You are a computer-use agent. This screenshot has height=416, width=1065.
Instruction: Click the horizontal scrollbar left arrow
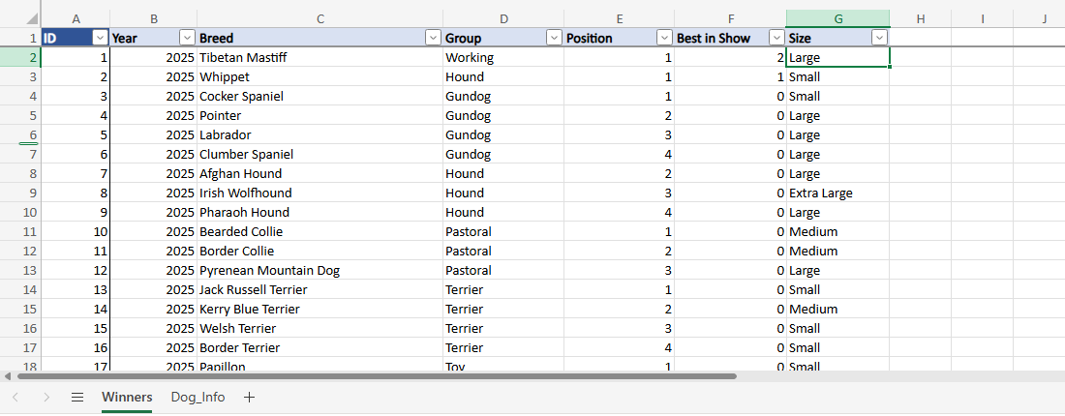[9, 375]
